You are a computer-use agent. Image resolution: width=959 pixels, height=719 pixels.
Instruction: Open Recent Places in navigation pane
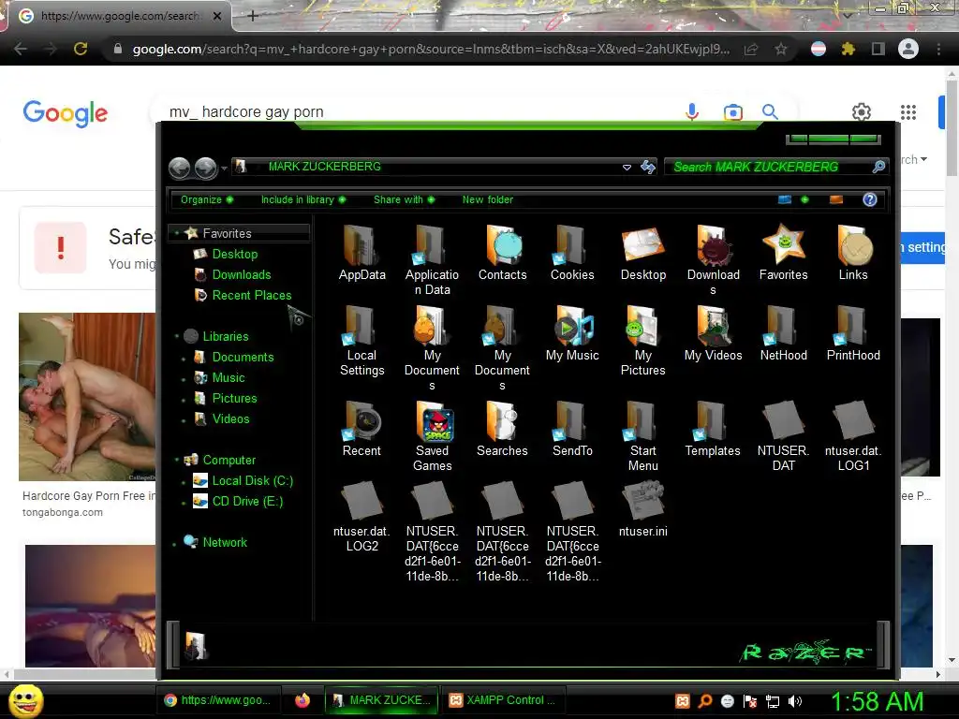click(x=251, y=295)
